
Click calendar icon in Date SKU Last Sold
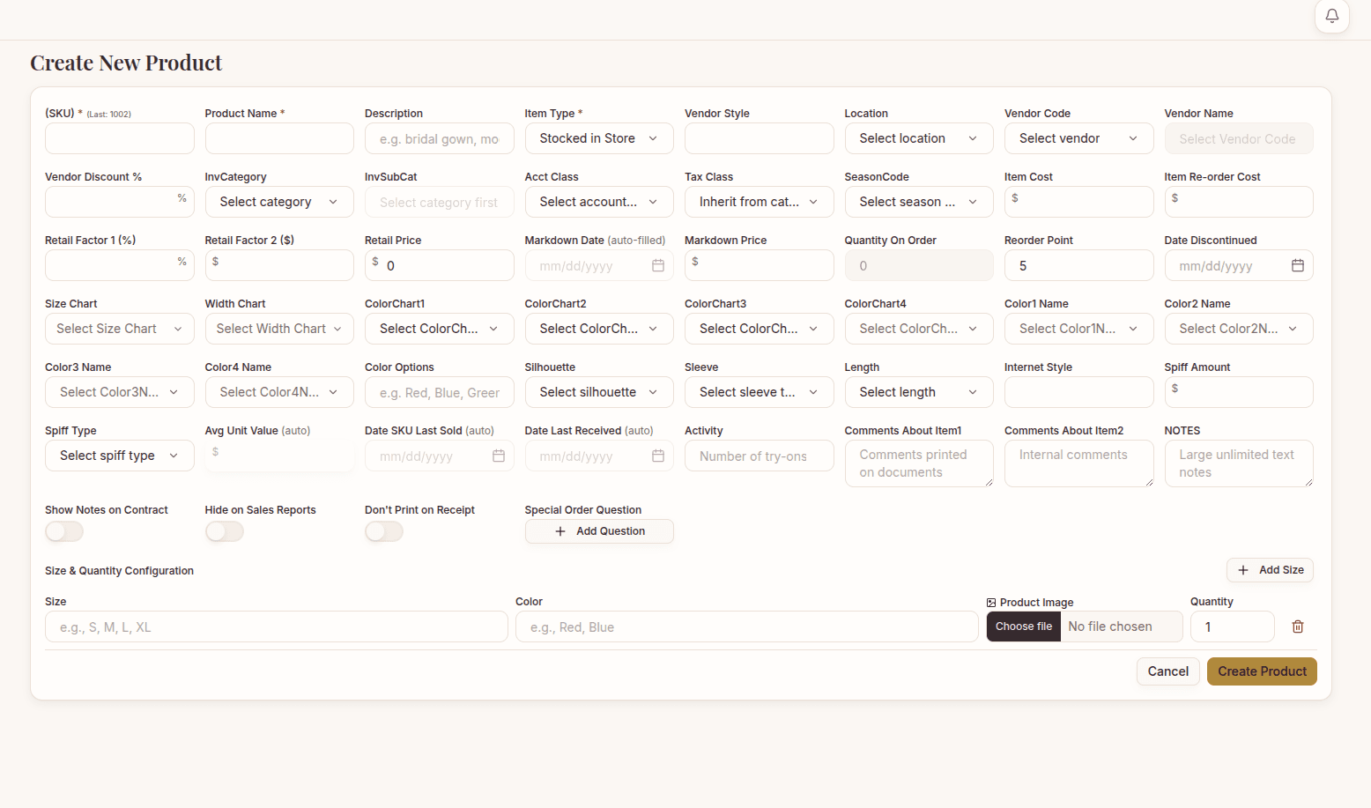click(x=498, y=456)
